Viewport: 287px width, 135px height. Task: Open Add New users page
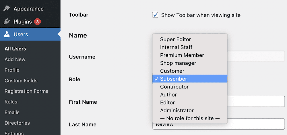click(x=15, y=59)
